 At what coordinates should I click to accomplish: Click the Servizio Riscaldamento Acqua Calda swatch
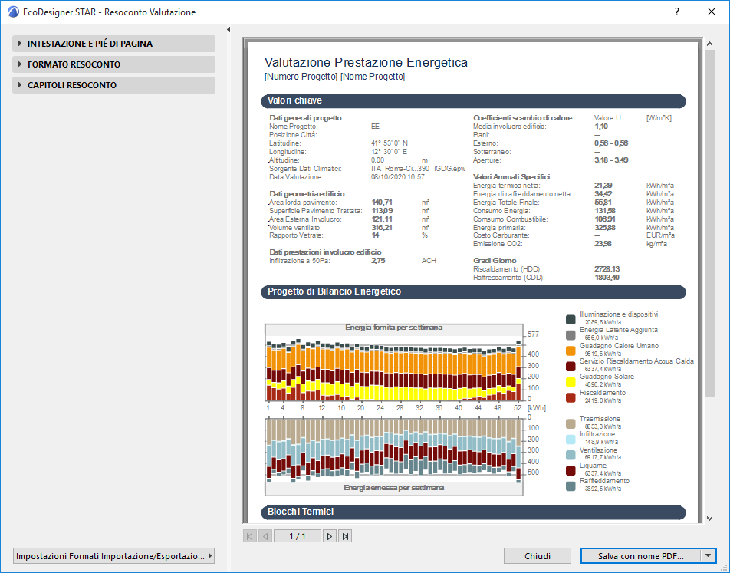(x=571, y=366)
